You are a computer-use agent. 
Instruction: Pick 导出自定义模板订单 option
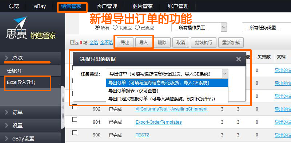167,99
